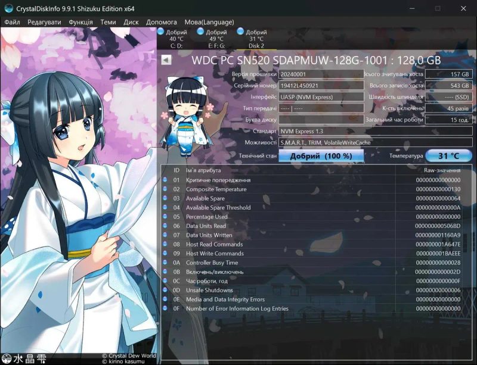Click the health orb above C: D:
This screenshot has height=365, width=477.
coord(160,32)
